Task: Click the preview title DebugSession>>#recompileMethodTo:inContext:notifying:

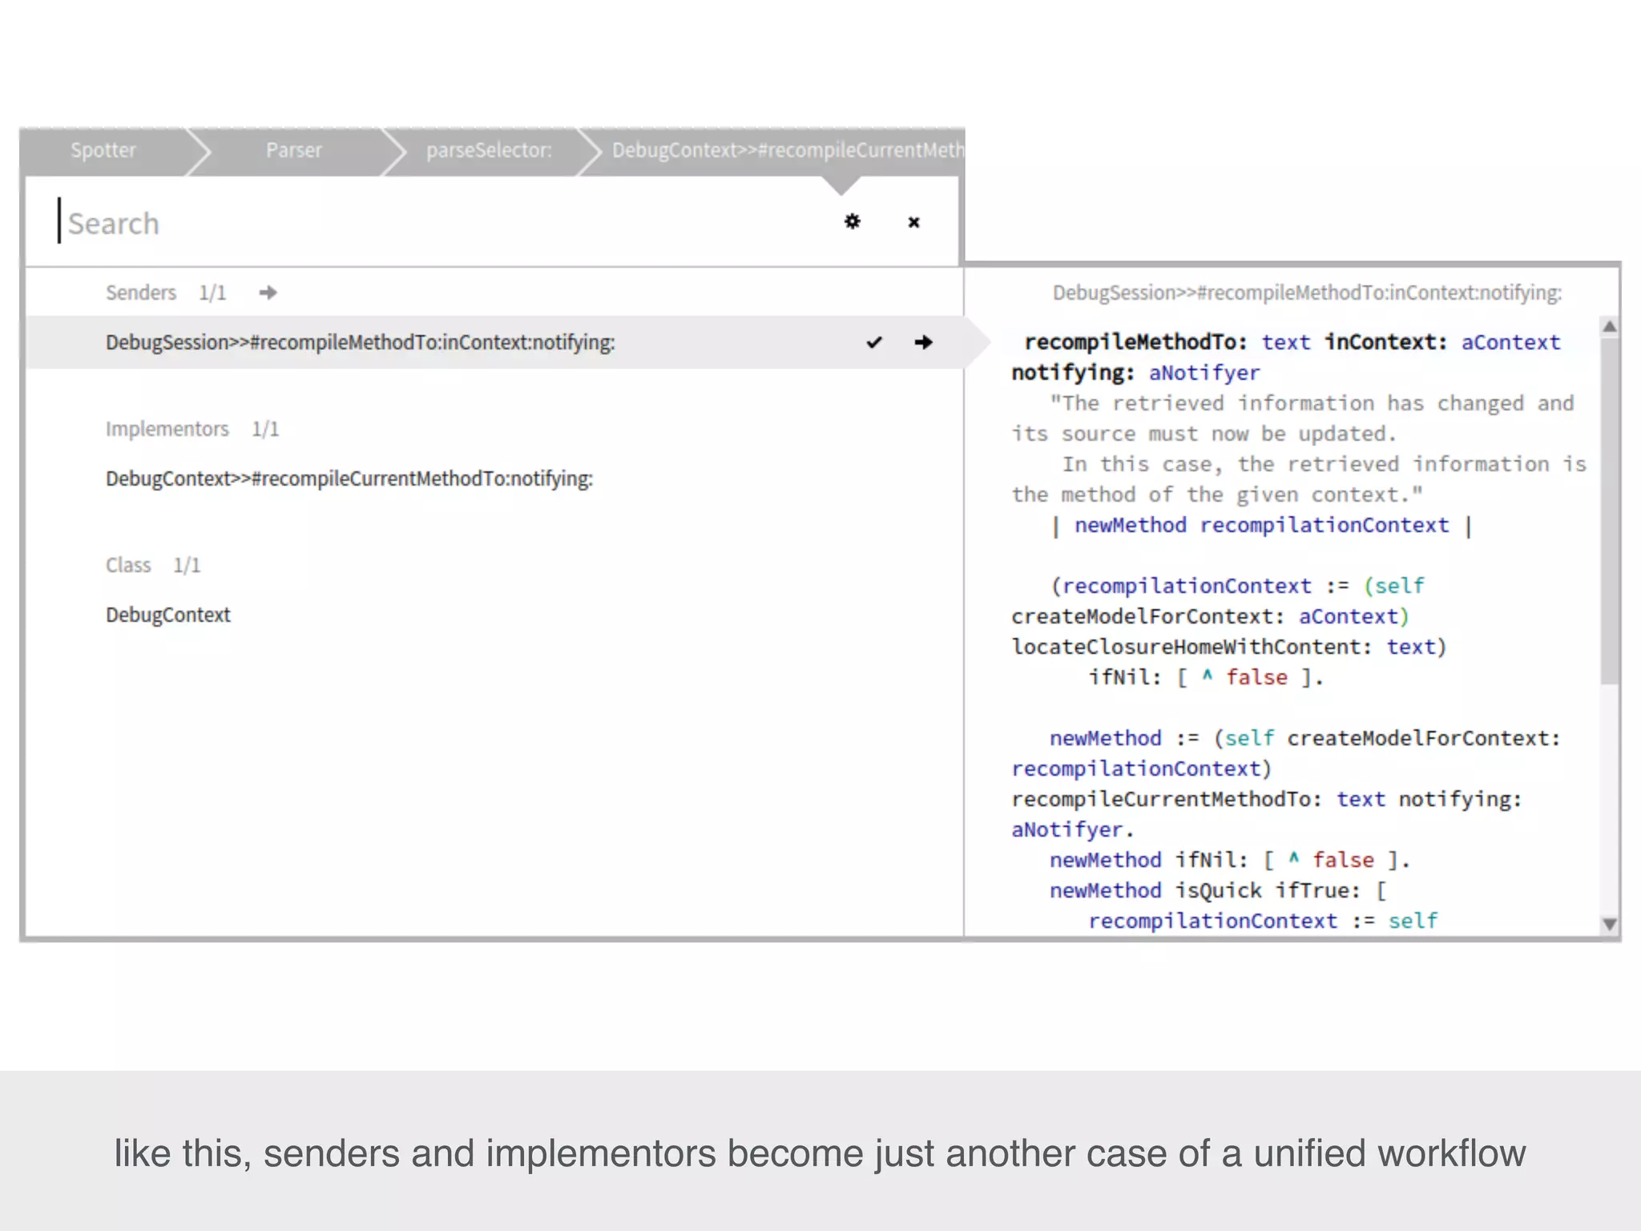Action: click(x=1307, y=293)
